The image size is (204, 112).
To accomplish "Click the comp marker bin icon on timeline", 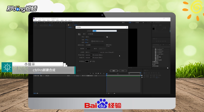I will [x=142, y=75].
